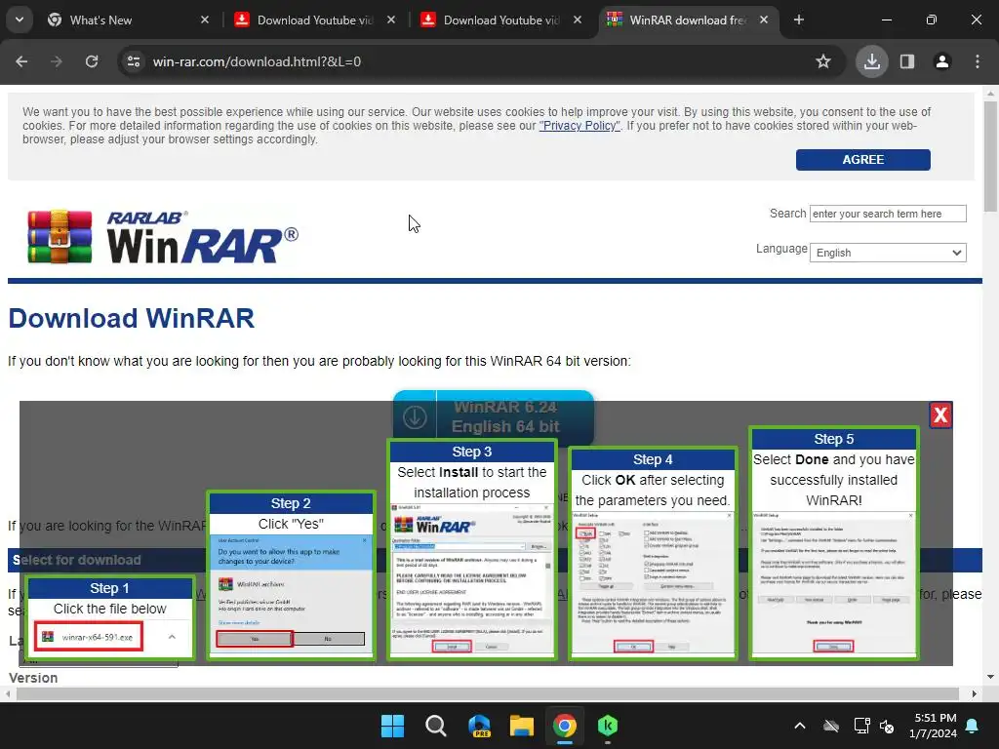Open the green K app in taskbar
The image size is (999, 749).
click(608, 726)
